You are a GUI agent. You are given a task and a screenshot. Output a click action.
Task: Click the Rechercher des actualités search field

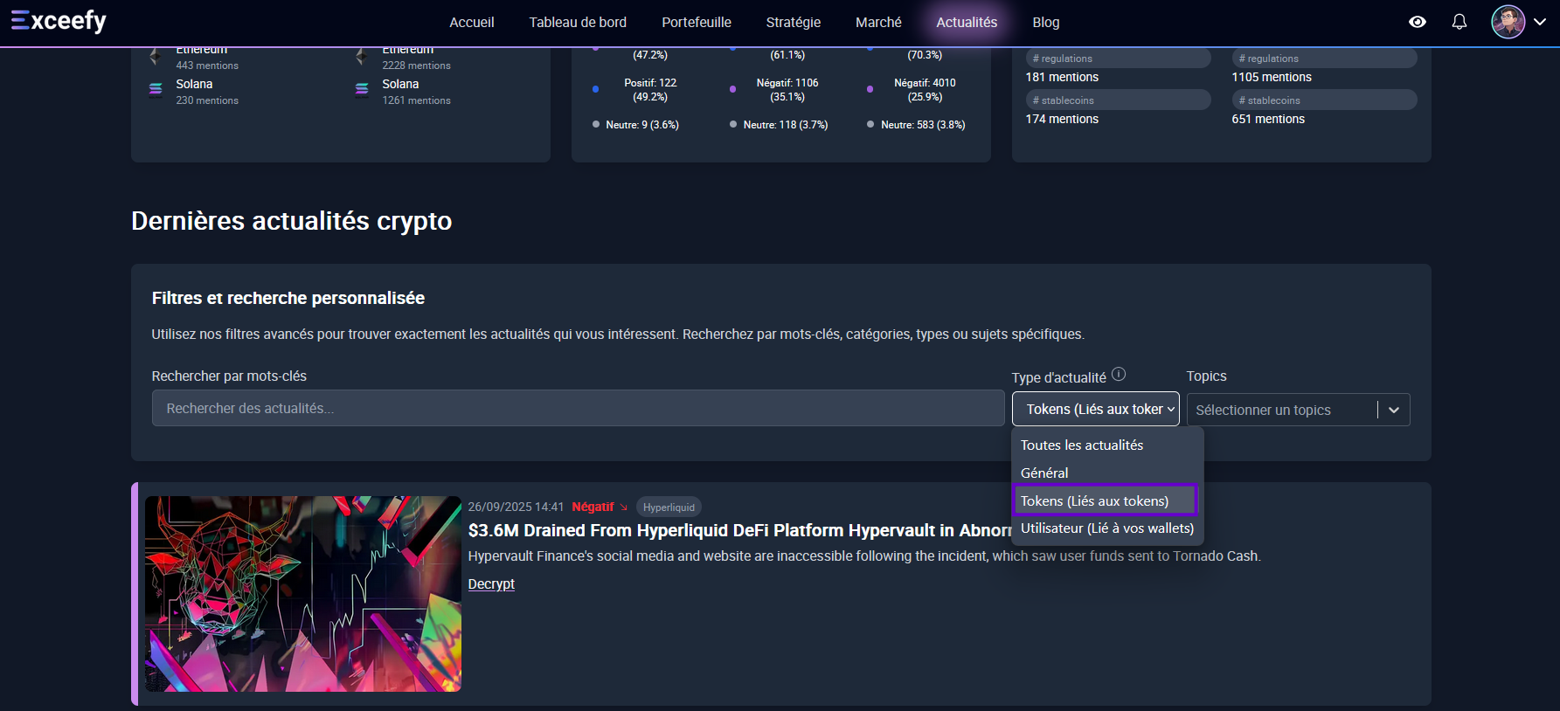[x=578, y=408]
